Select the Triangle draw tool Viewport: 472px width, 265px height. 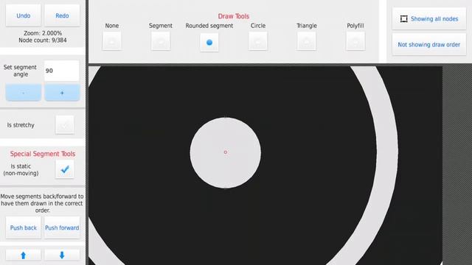(307, 41)
